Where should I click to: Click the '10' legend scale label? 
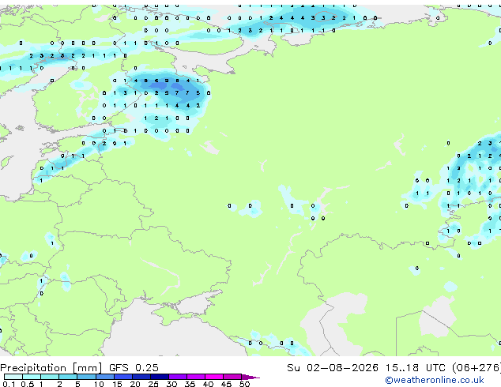point(99,384)
